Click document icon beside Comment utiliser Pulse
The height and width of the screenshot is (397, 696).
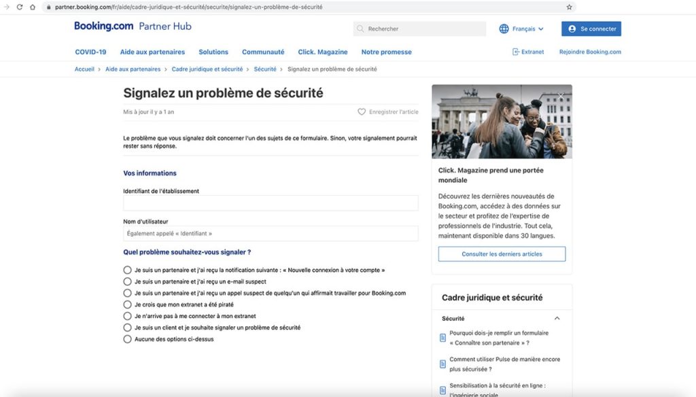[442, 364]
